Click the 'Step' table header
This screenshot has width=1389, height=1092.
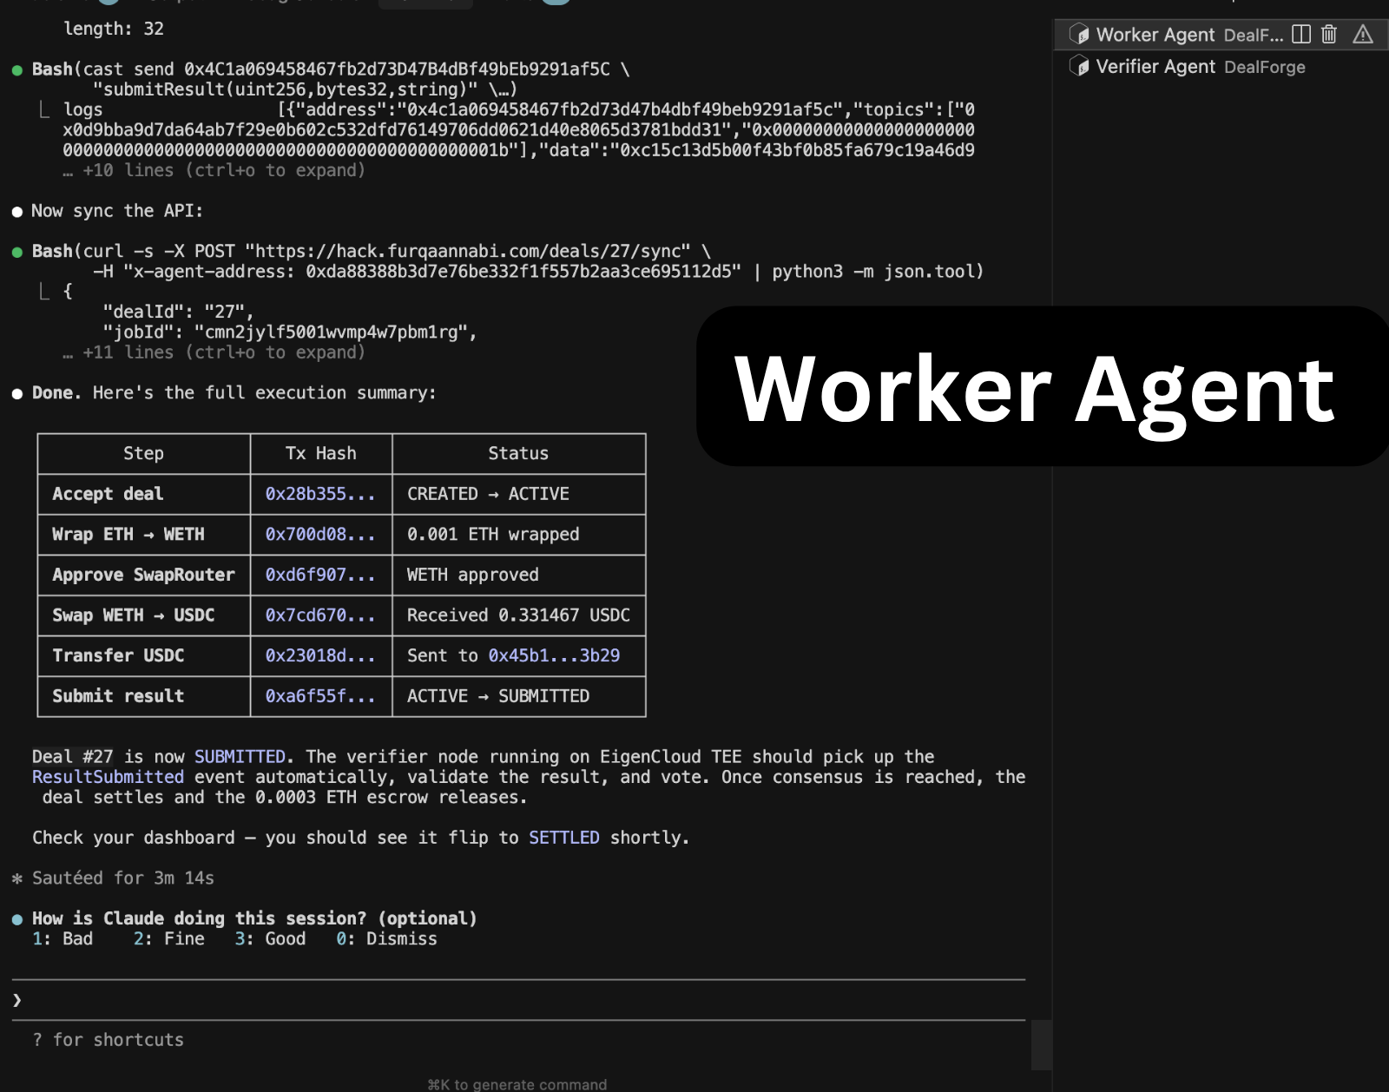pos(143,453)
